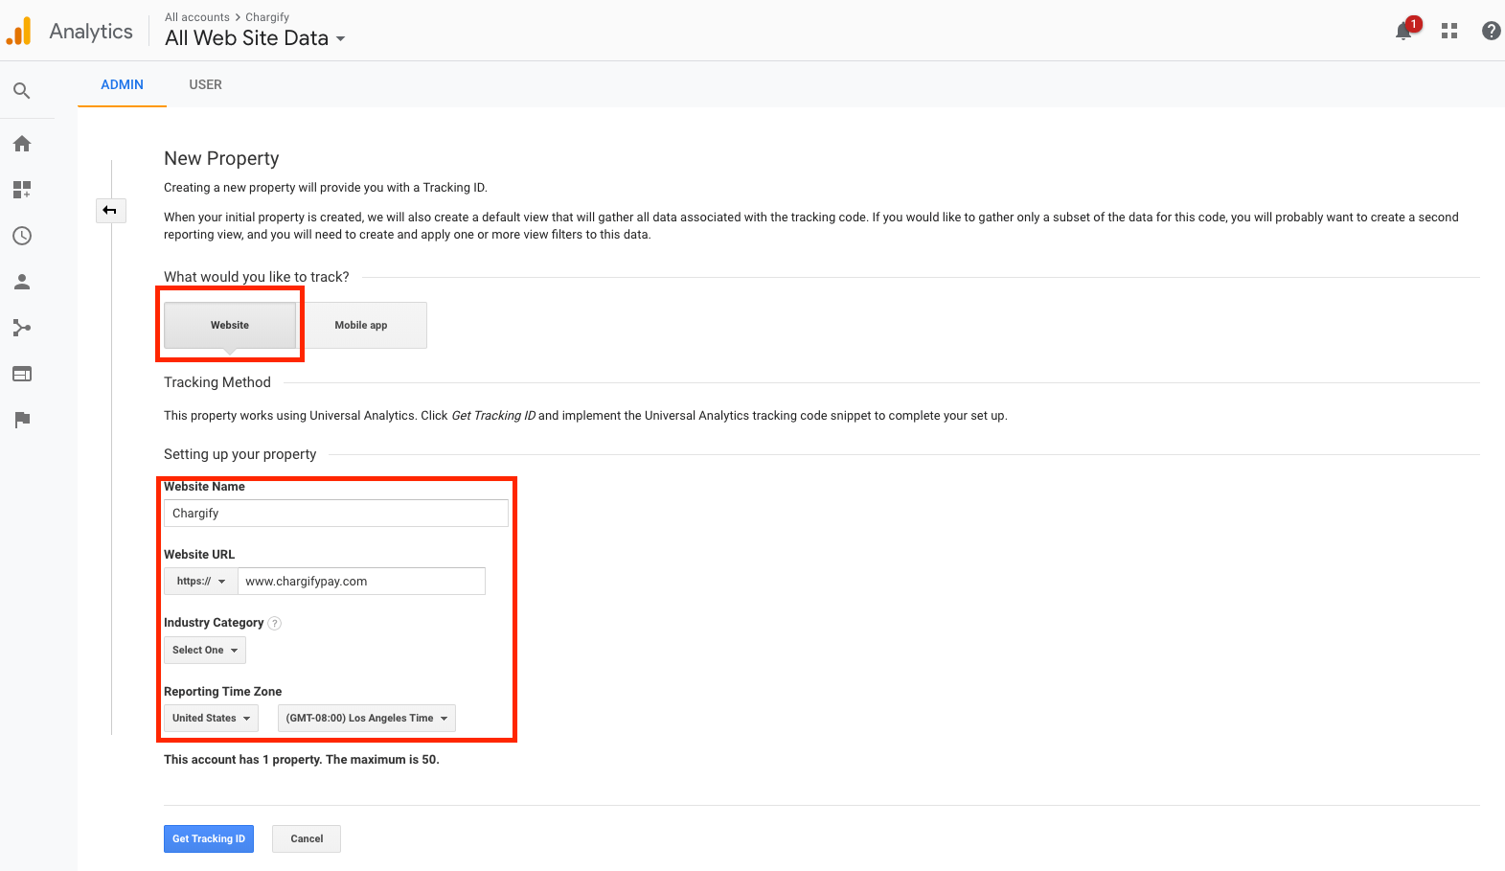Click the Analytics product name text
The width and height of the screenshot is (1505, 871).
(x=91, y=32)
